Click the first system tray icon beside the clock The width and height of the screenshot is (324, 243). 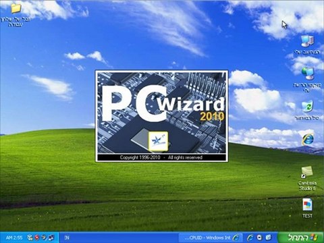point(30,238)
